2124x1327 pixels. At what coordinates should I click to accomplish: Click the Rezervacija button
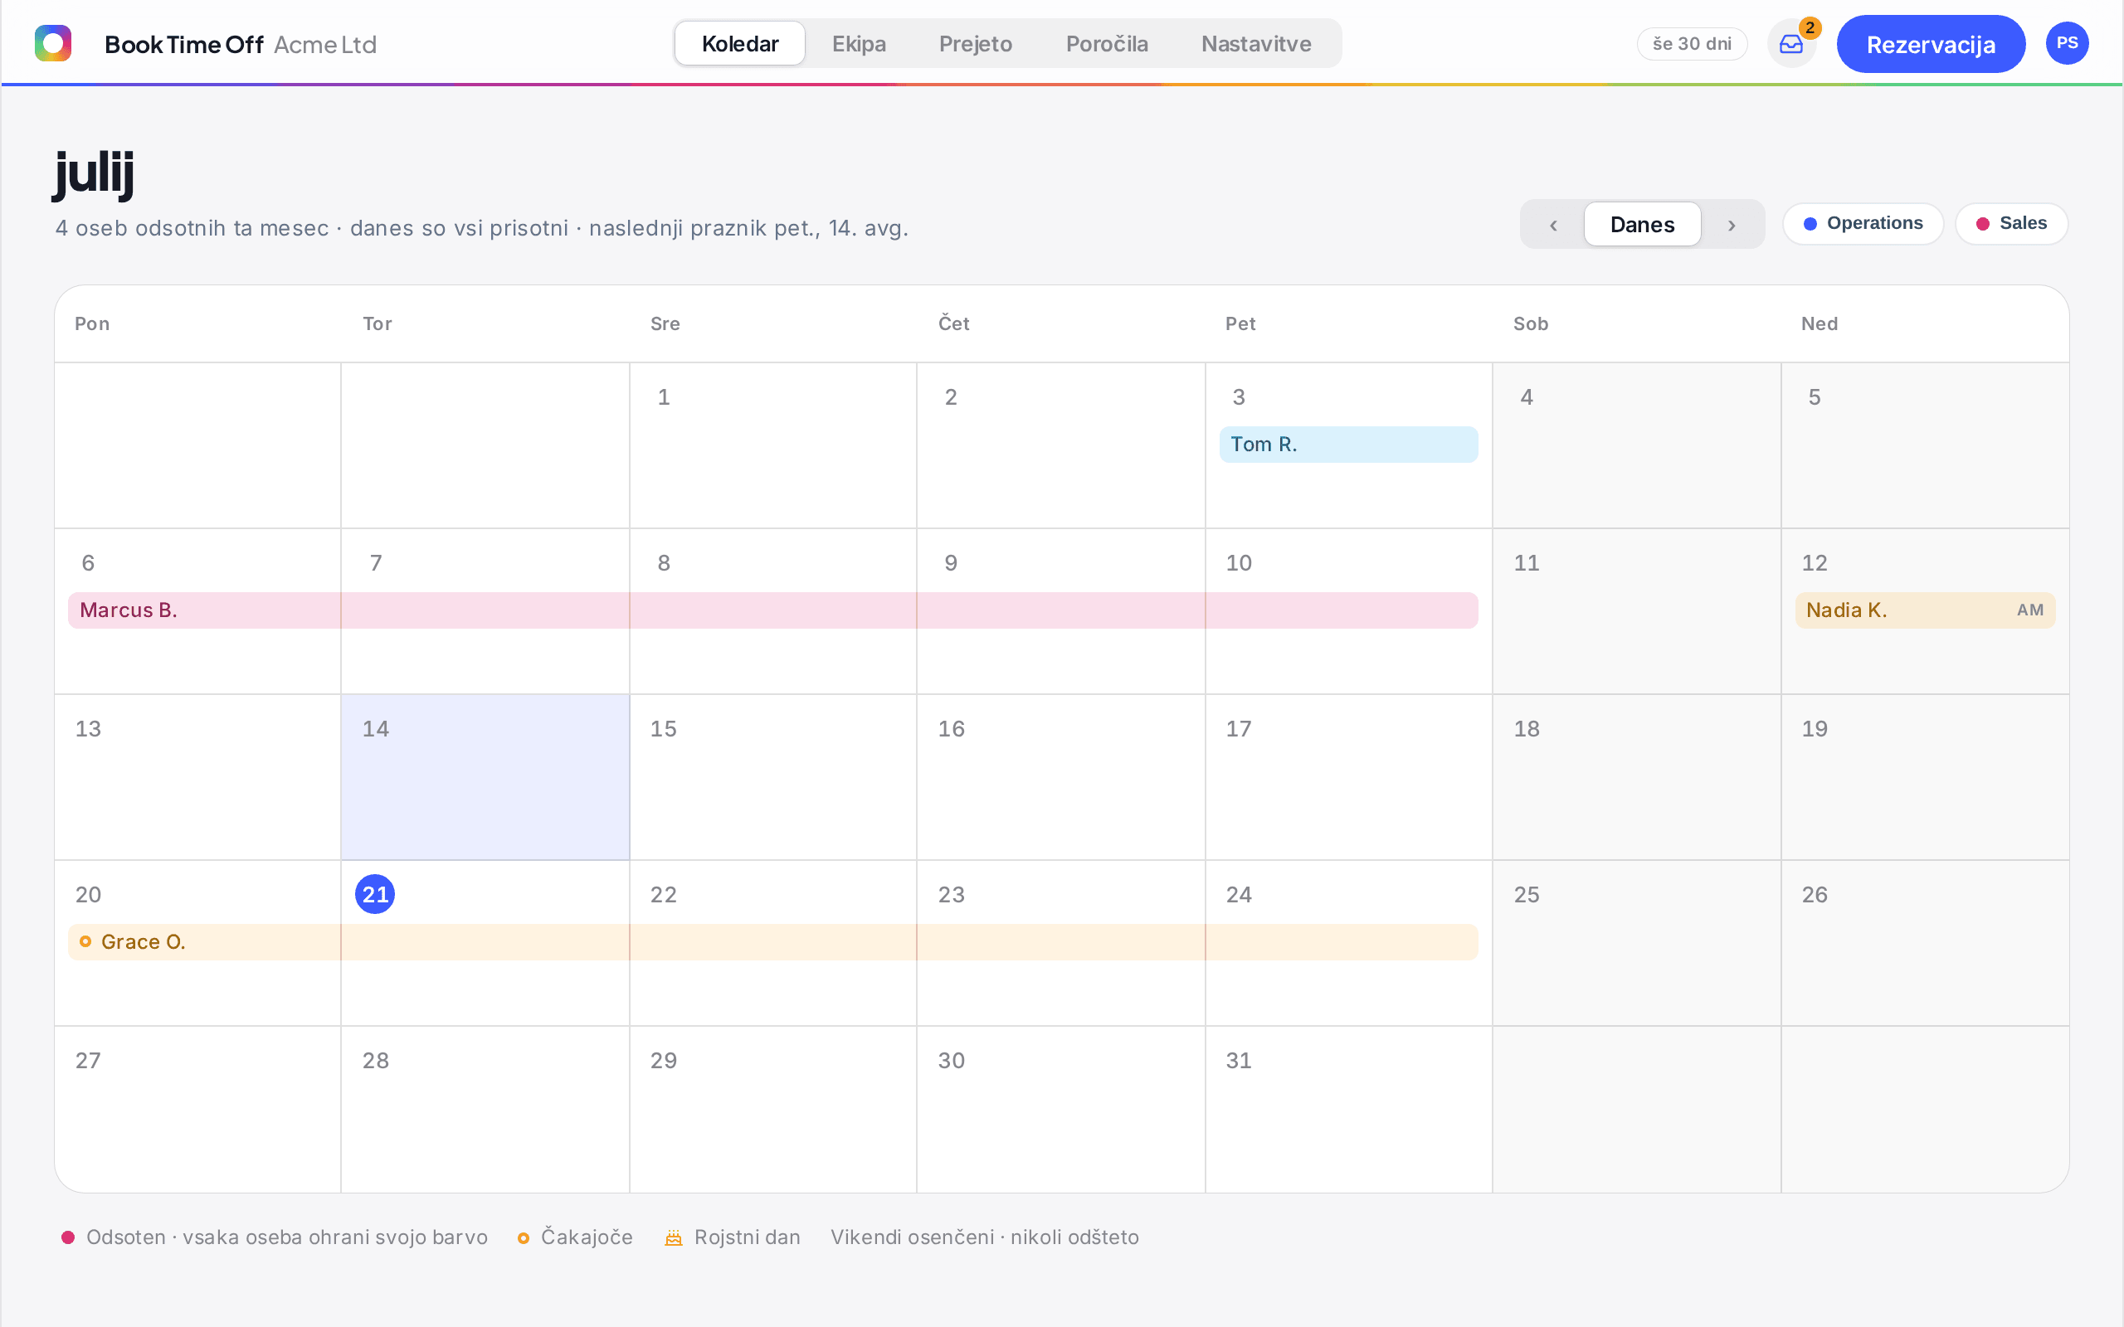coord(1931,44)
